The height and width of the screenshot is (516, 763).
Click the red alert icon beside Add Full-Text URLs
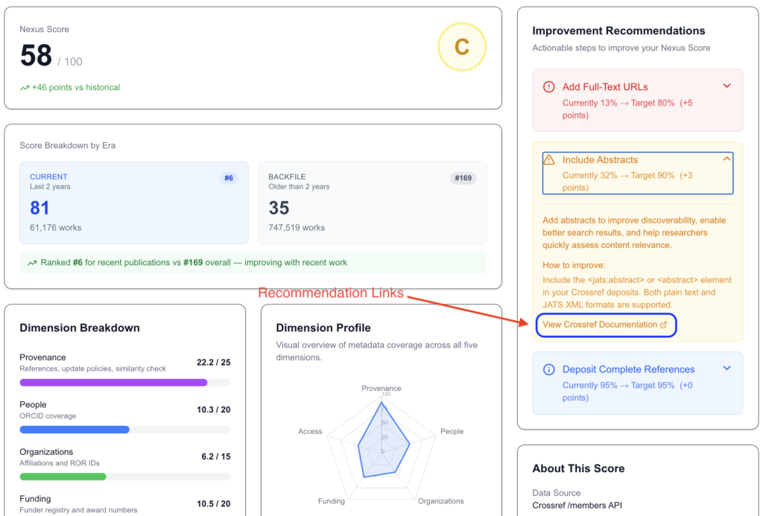(549, 87)
